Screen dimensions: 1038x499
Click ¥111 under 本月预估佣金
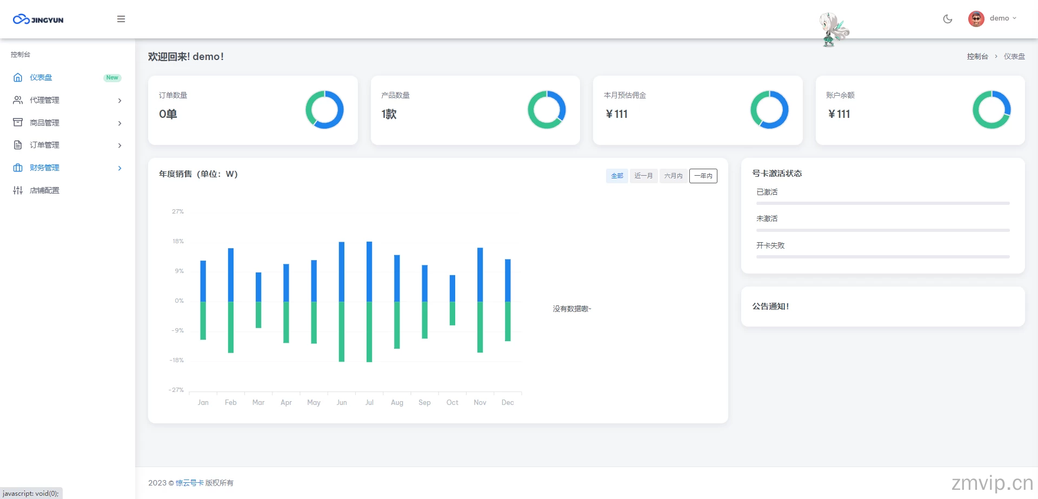click(616, 114)
